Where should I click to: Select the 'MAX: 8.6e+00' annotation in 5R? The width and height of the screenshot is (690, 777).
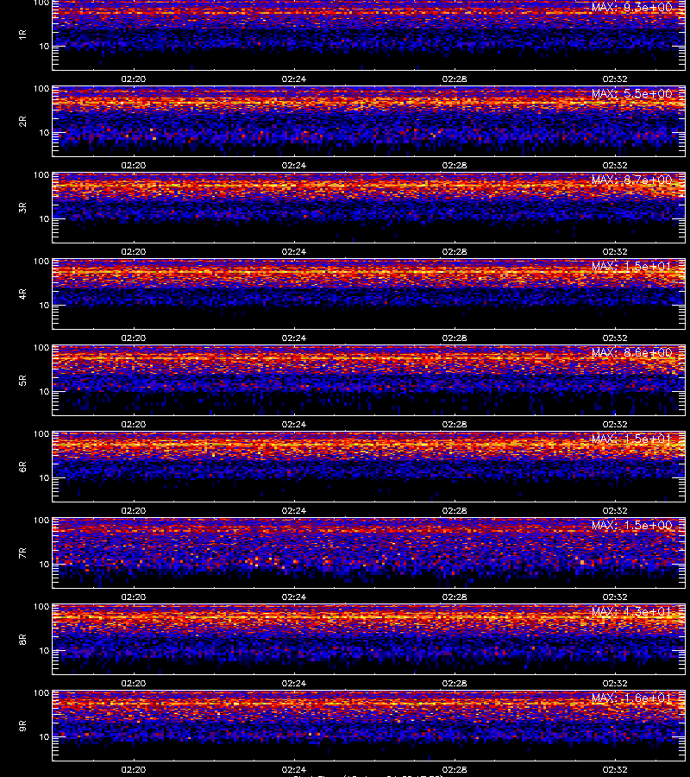click(x=631, y=352)
